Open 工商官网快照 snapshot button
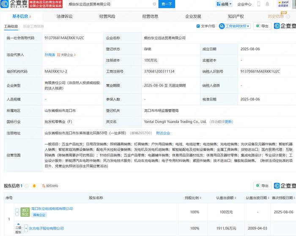Image resolution: width=296 pixels, height=236 pixels. point(235,26)
